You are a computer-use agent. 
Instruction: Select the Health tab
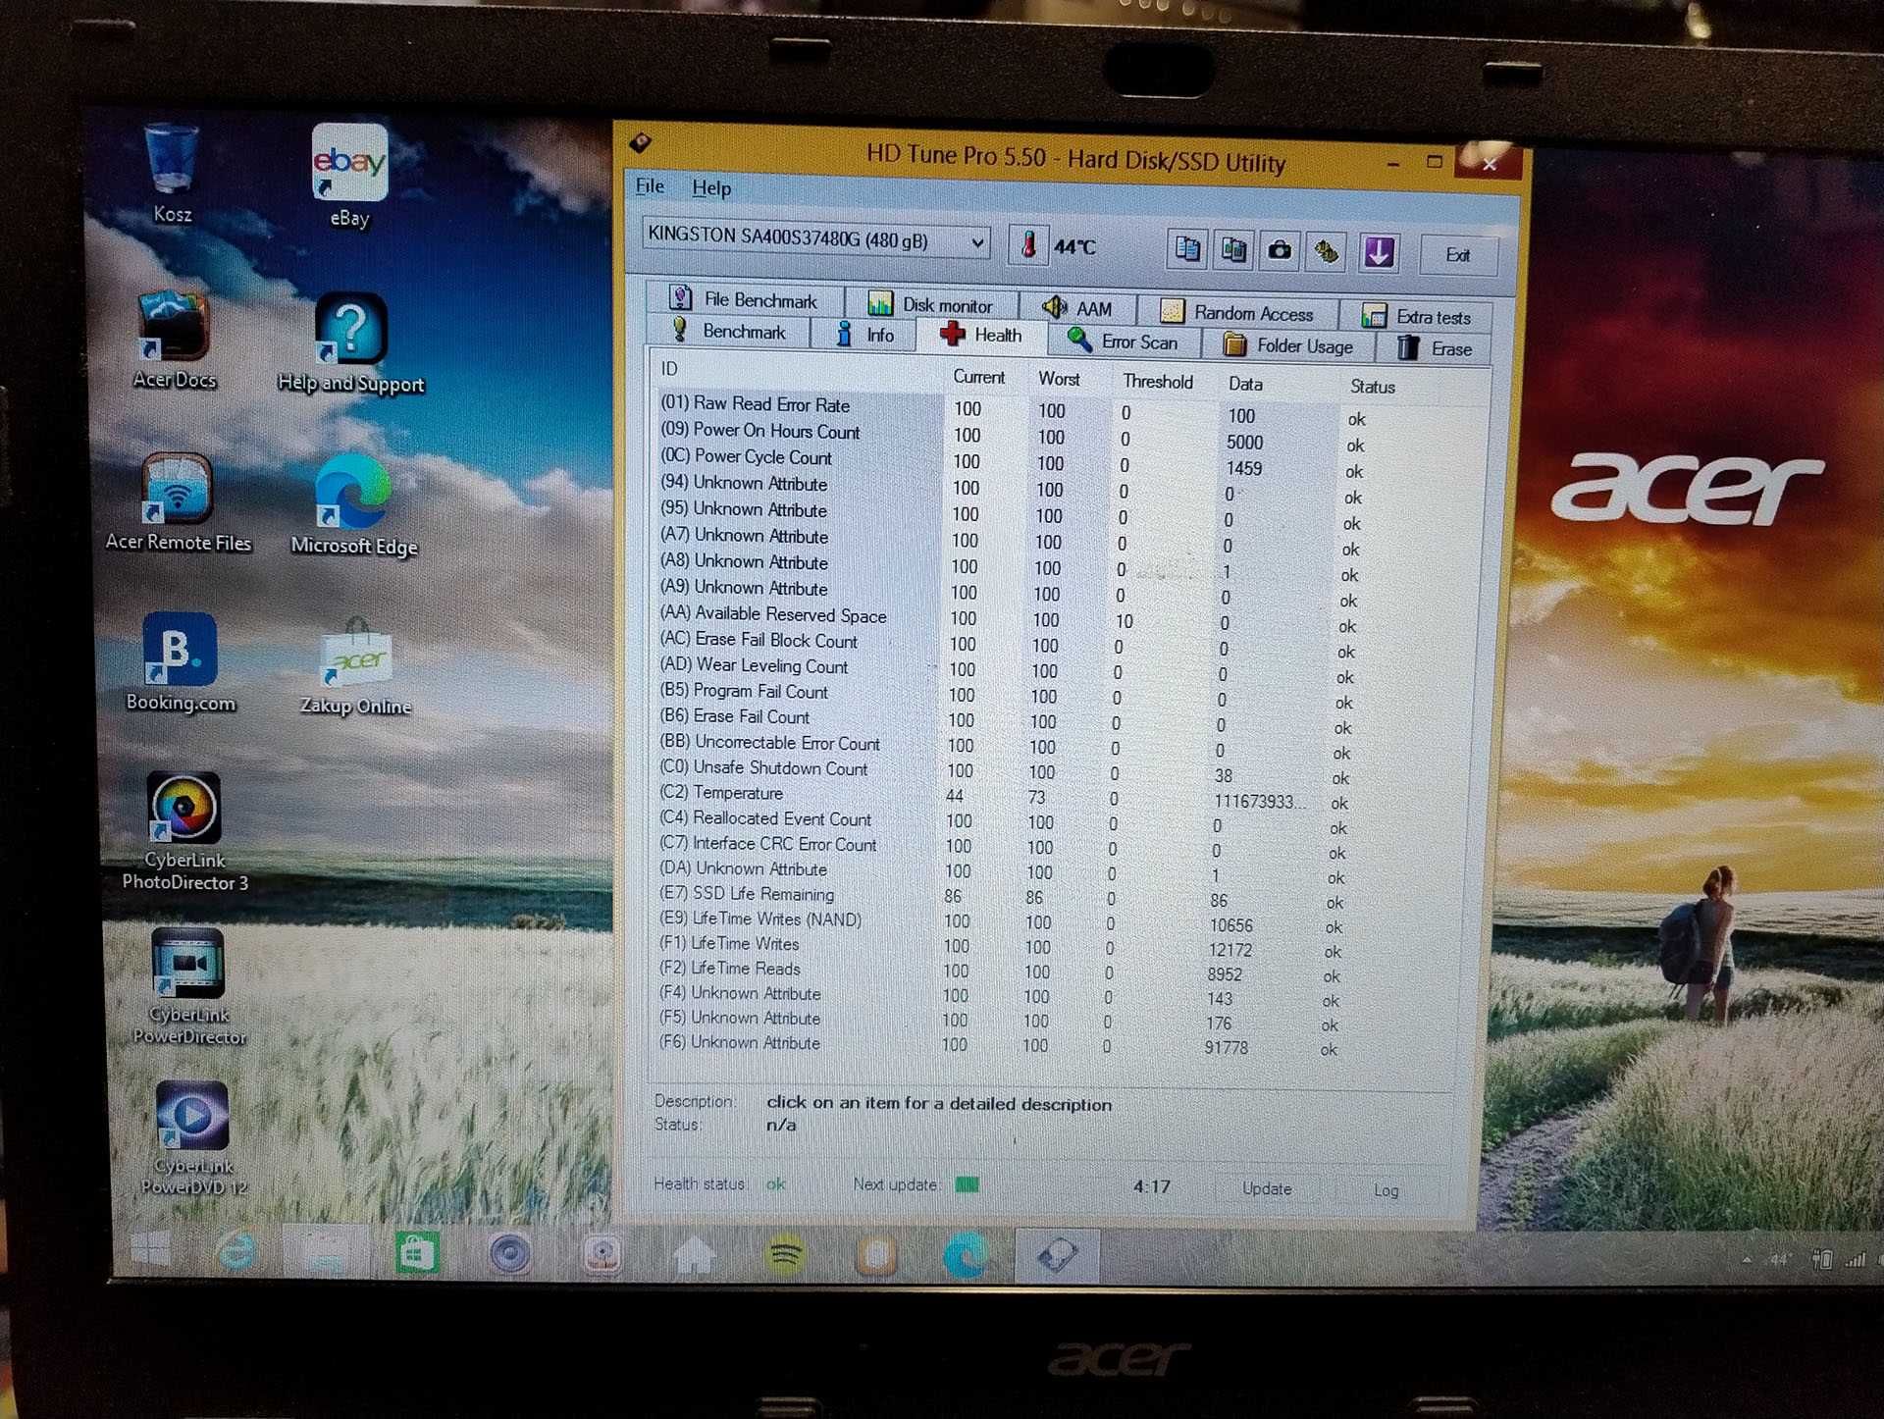point(981,335)
